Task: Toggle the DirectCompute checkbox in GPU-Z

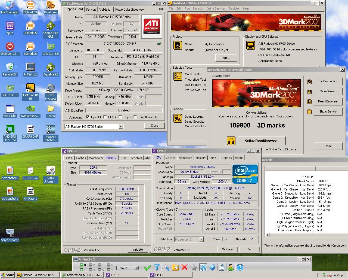Action: click(135, 117)
